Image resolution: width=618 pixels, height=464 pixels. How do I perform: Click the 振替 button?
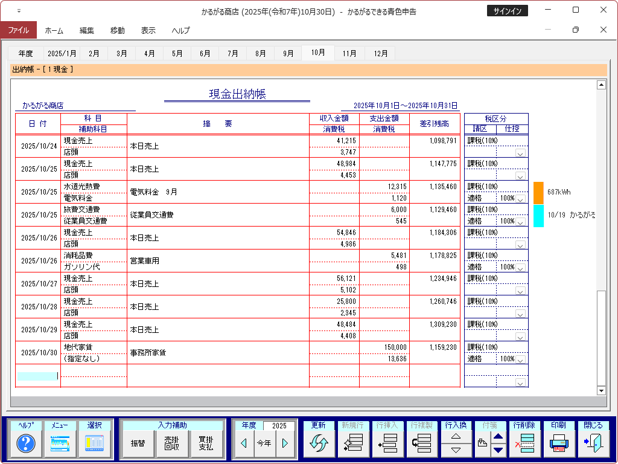pos(138,443)
